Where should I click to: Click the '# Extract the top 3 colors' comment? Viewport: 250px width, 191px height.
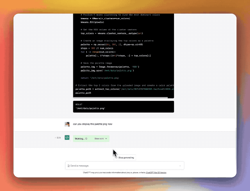tap(125, 86)
